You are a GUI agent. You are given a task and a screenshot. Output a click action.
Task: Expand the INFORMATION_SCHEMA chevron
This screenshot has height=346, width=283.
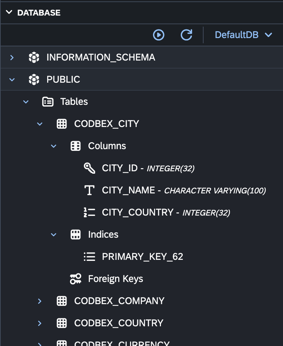12,57
